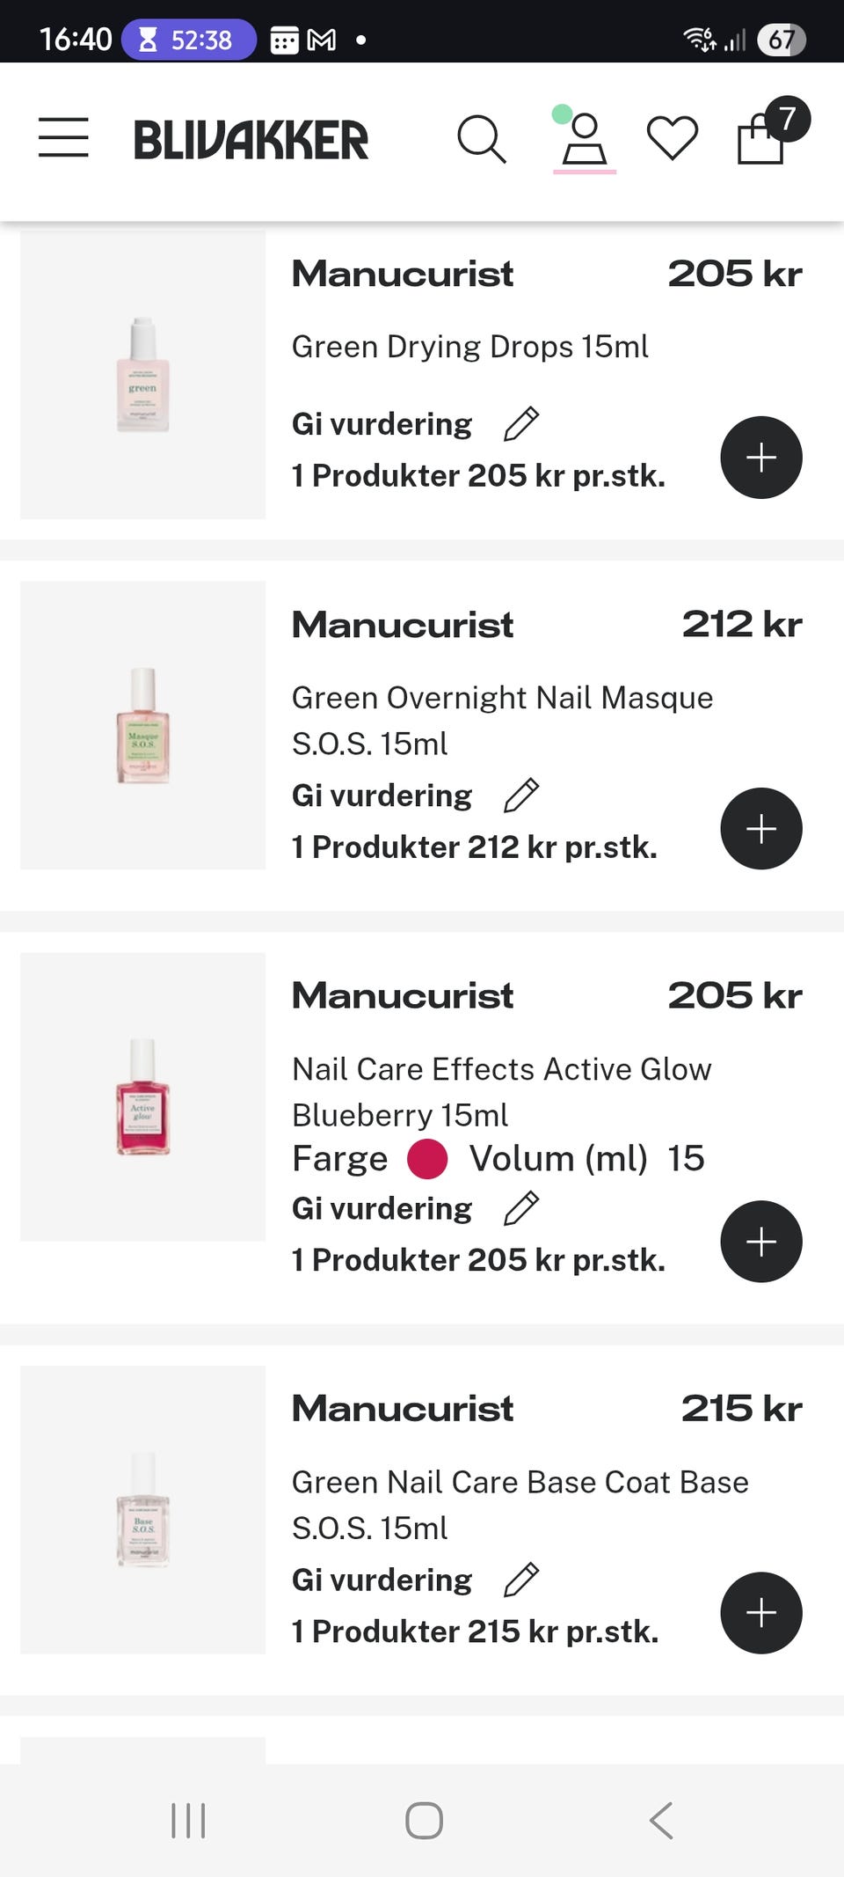This screenshot has width=844, height=1877.
Task: Tap the search magnifier icon
Action: (482, 139)
